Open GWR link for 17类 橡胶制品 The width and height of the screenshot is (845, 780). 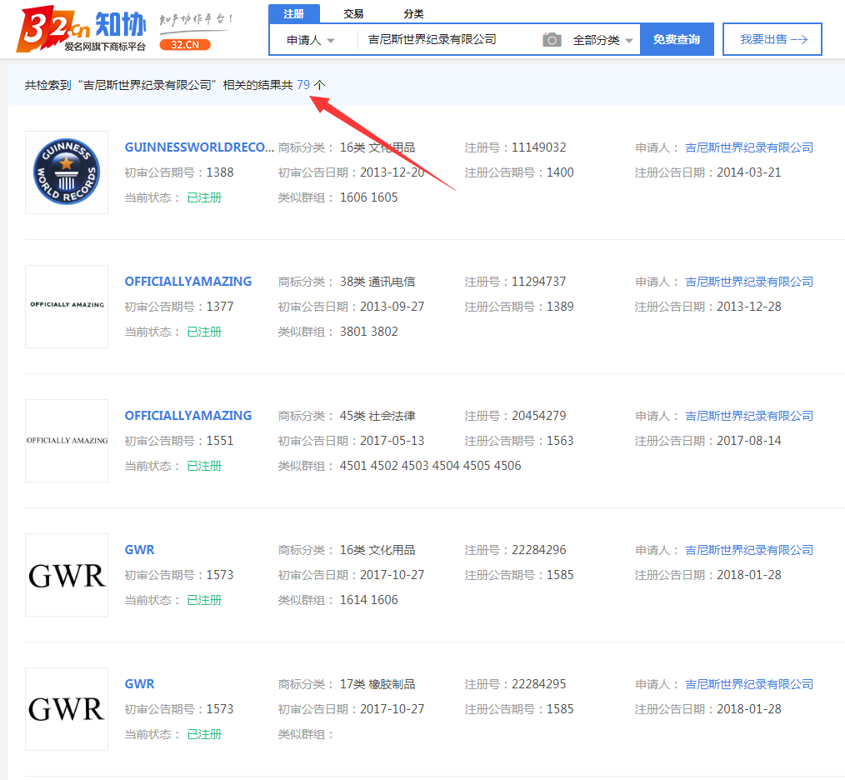[139, 684]
